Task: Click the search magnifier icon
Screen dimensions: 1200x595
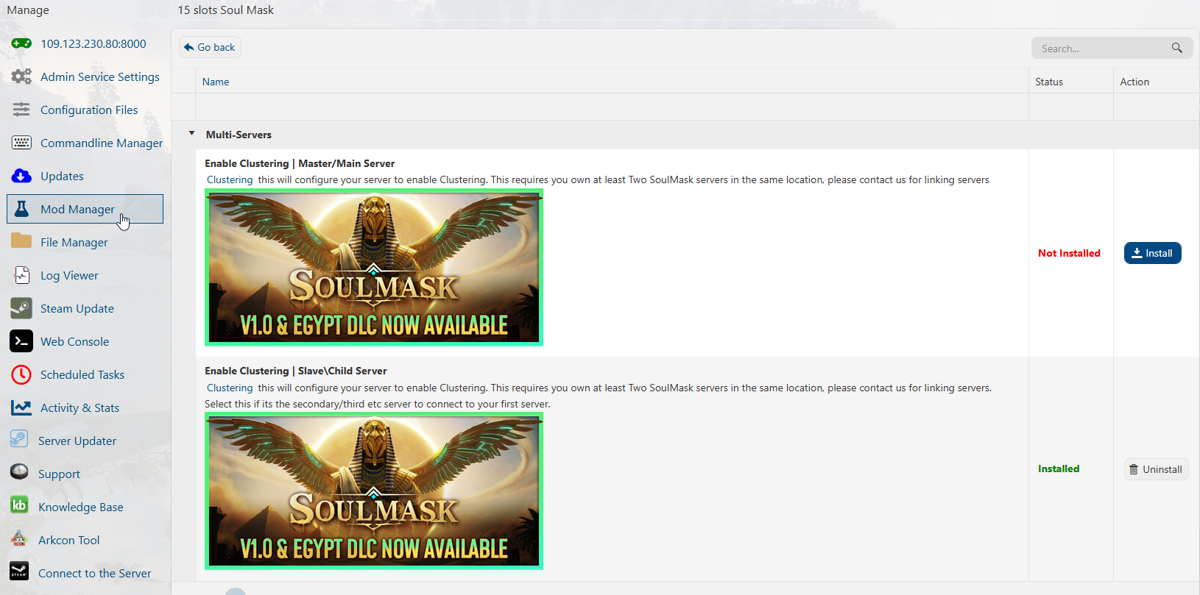Action: point(1176,48)
